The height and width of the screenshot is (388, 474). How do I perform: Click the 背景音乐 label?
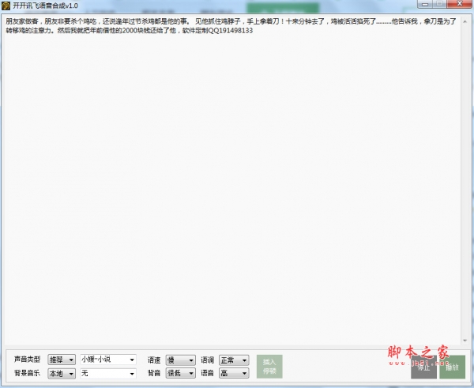click(x=27, y=373)
